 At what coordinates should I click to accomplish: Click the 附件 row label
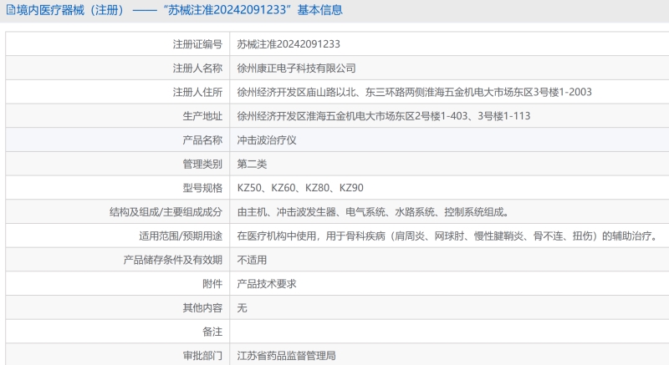(212, 283)
